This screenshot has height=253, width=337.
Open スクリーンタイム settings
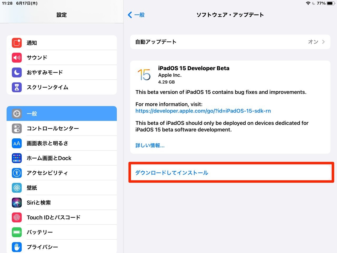click(x=62, y=87)
